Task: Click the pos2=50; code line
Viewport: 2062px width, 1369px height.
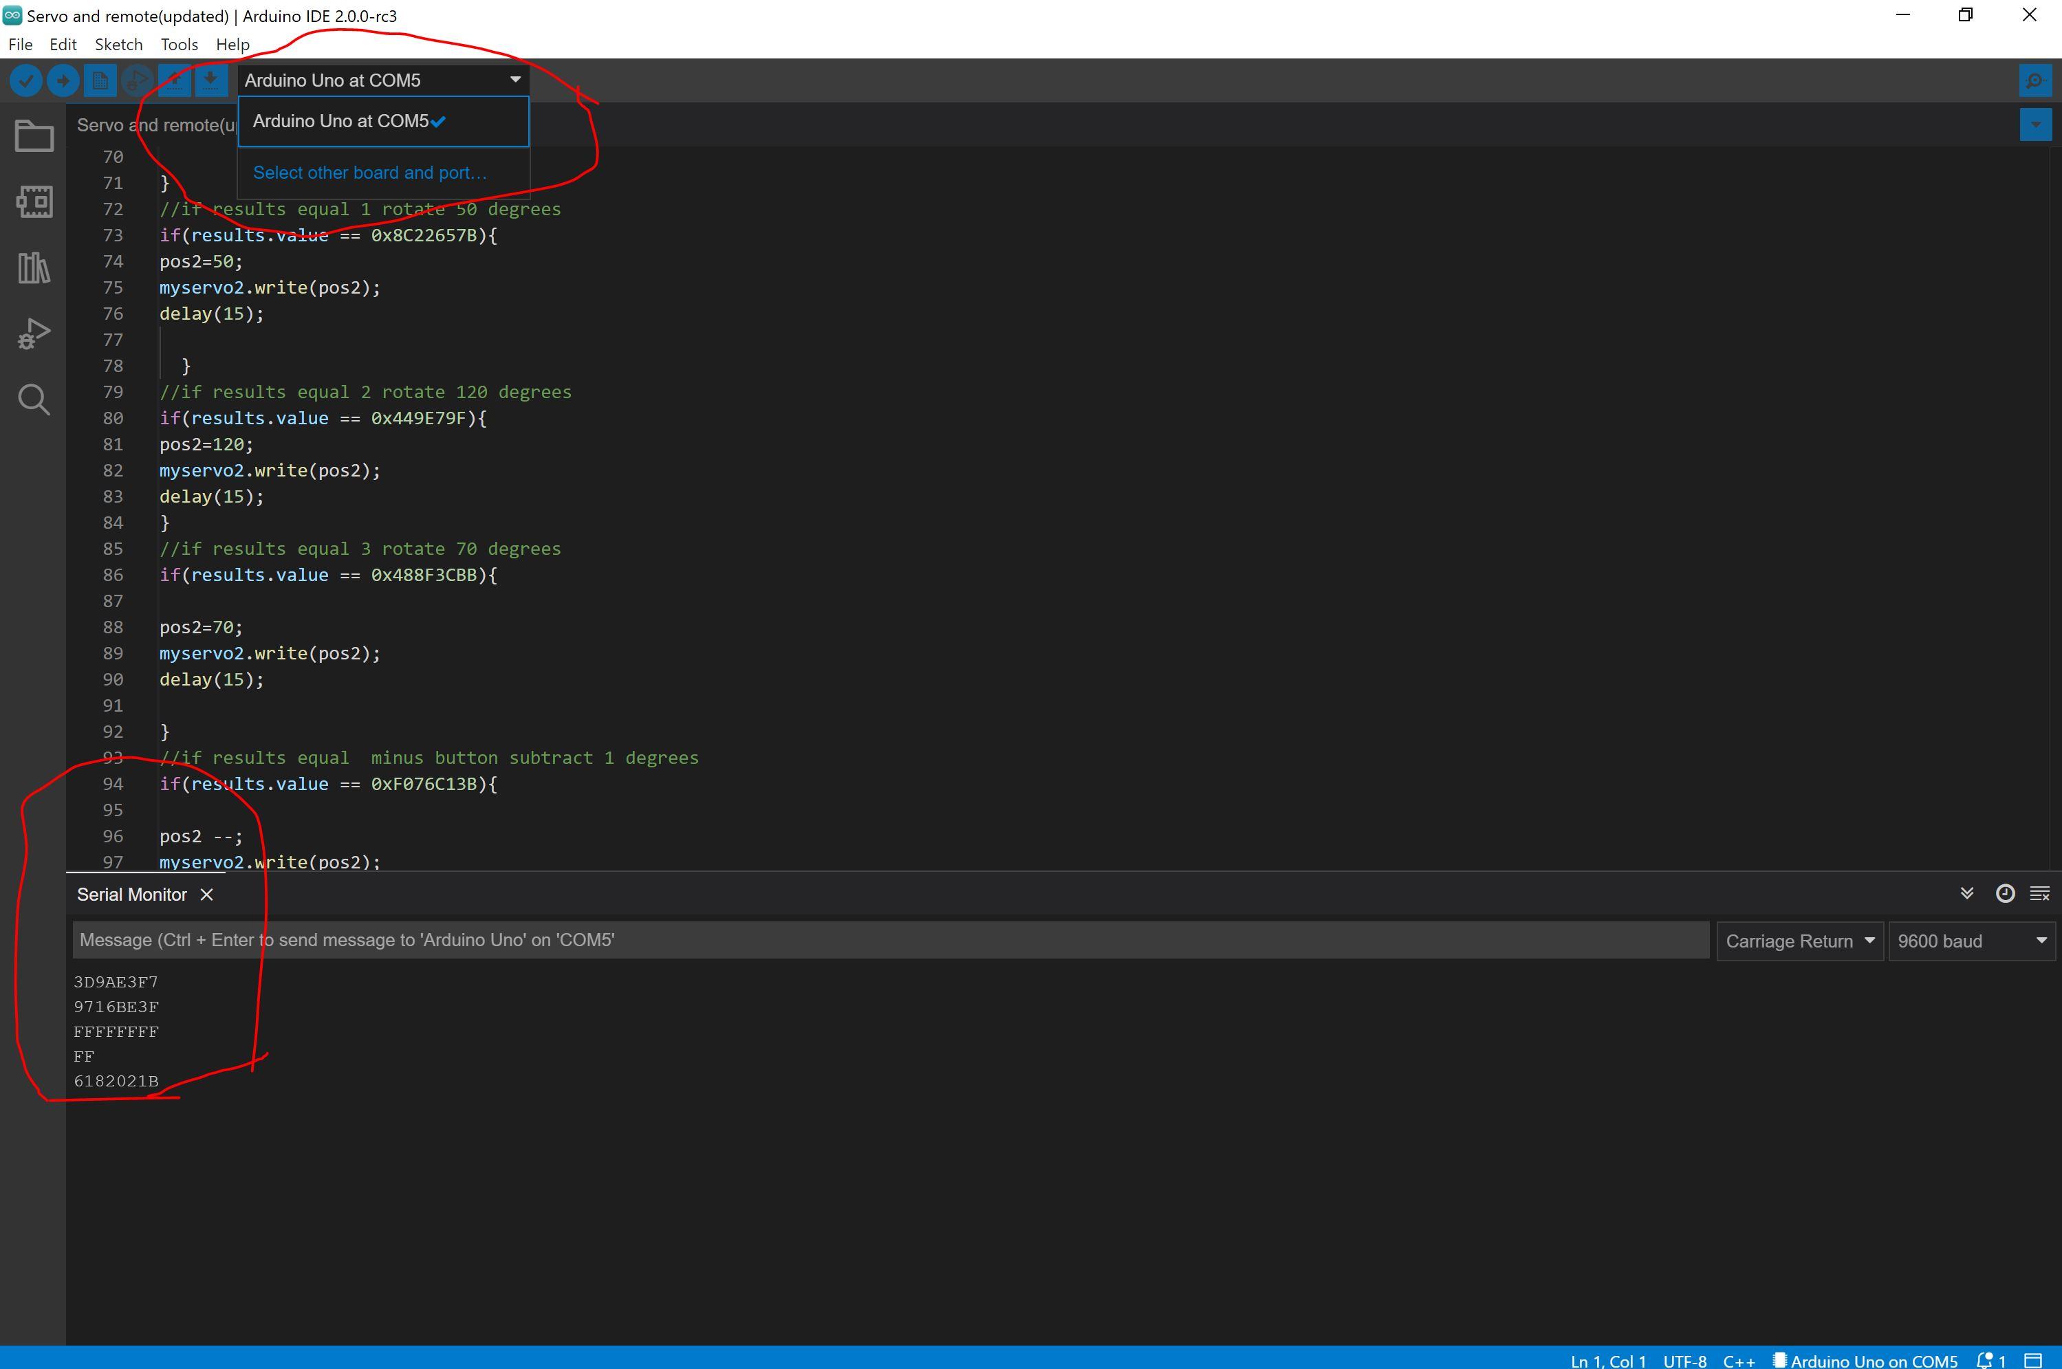Action: pos(201,262)
